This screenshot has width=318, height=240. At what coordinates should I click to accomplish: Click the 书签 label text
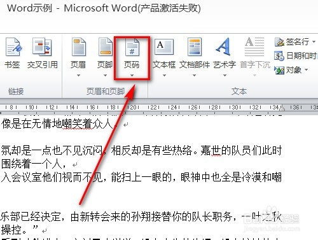tap(12, 65)
